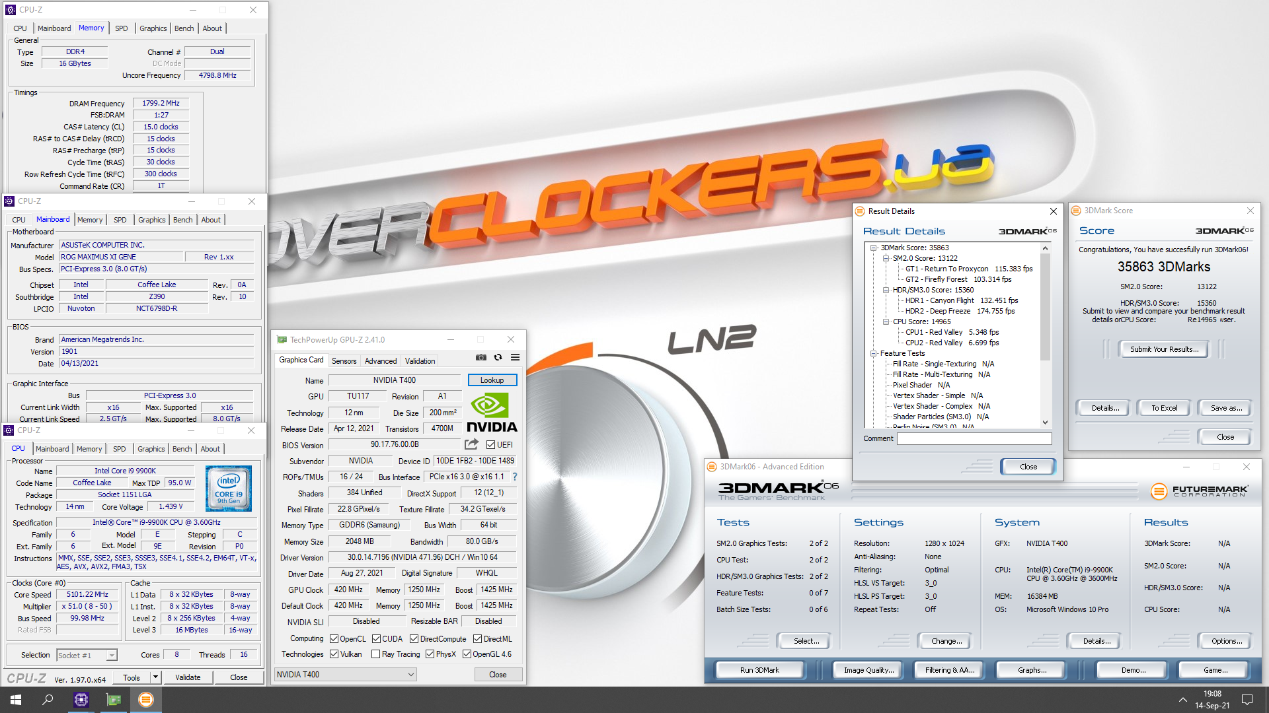Open NVIDIA T400 GPU selector dropdown

coord(345,675)
